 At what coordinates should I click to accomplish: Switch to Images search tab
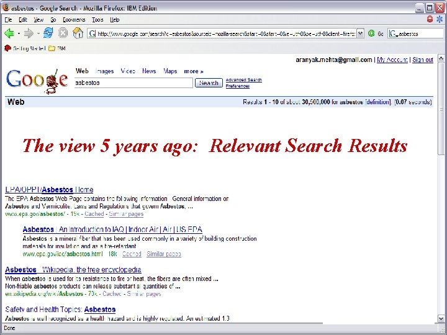(x=105, y=71)
